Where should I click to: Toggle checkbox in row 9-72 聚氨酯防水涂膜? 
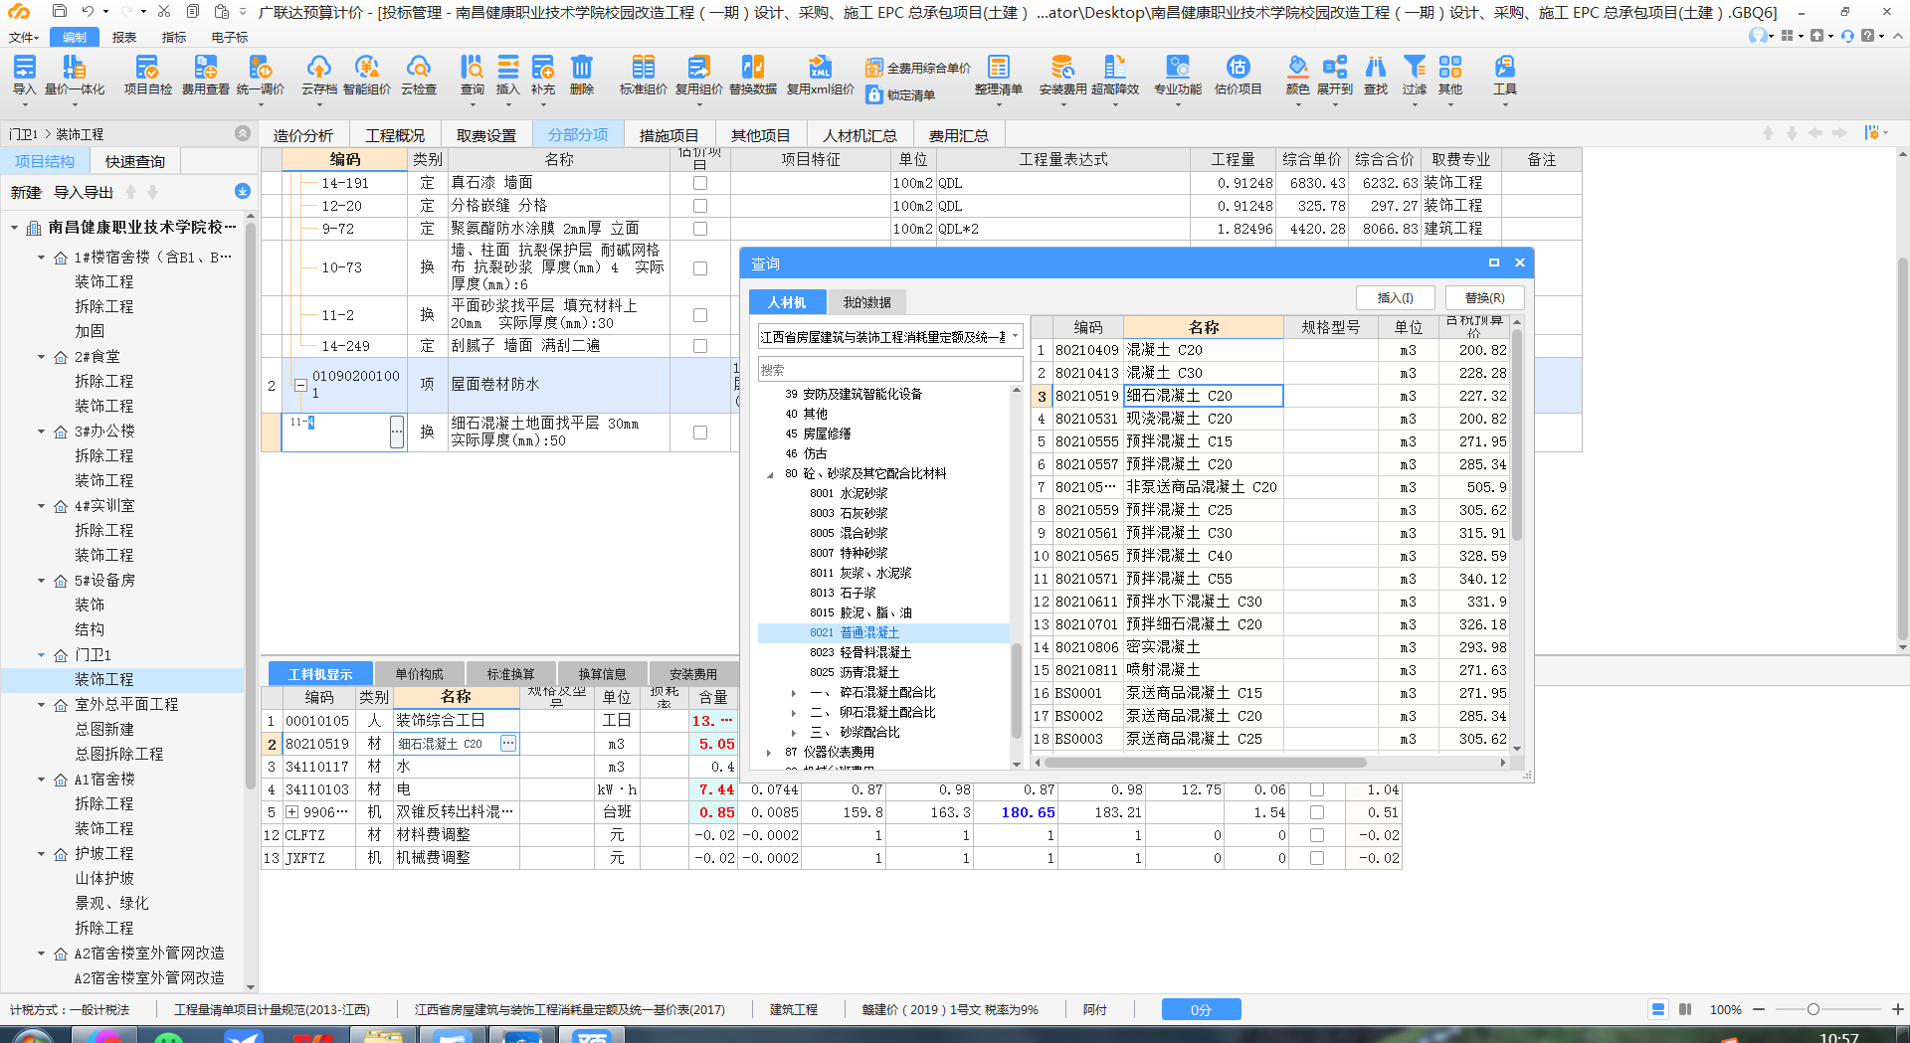click(x=700, y=229)
